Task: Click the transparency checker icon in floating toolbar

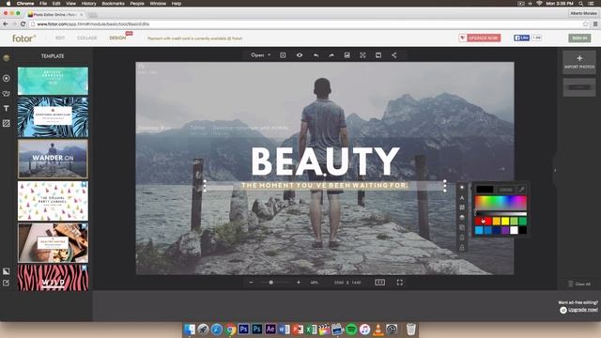Action: coord(462,207)
